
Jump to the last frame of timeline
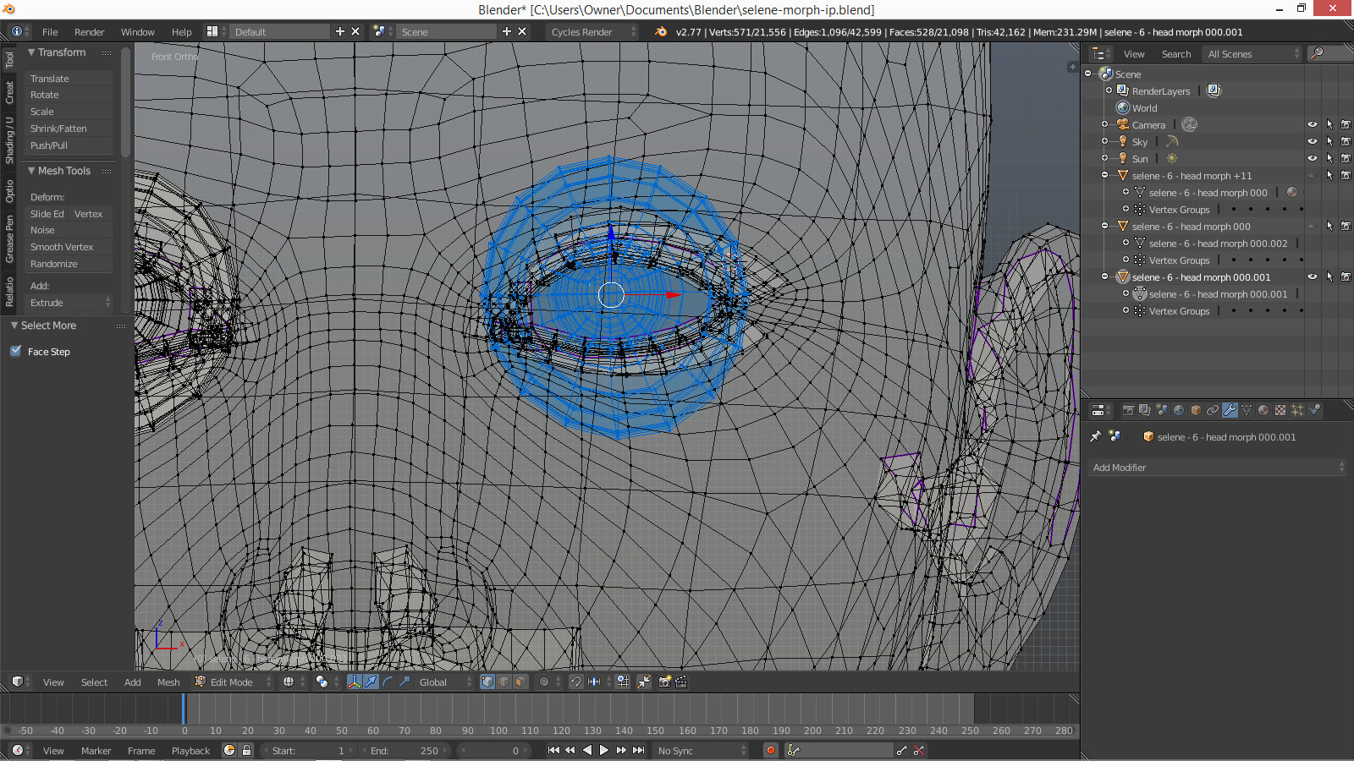point(639,750)
